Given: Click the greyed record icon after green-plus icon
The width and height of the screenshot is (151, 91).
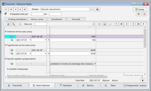Looking at the screenshot, I should pos(110,24).
